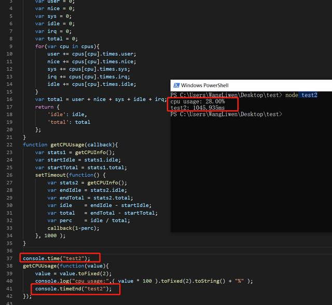Click the 'console.time("test2");' line
Viewport: 332px width, 305px height.
tap(57, 258)
